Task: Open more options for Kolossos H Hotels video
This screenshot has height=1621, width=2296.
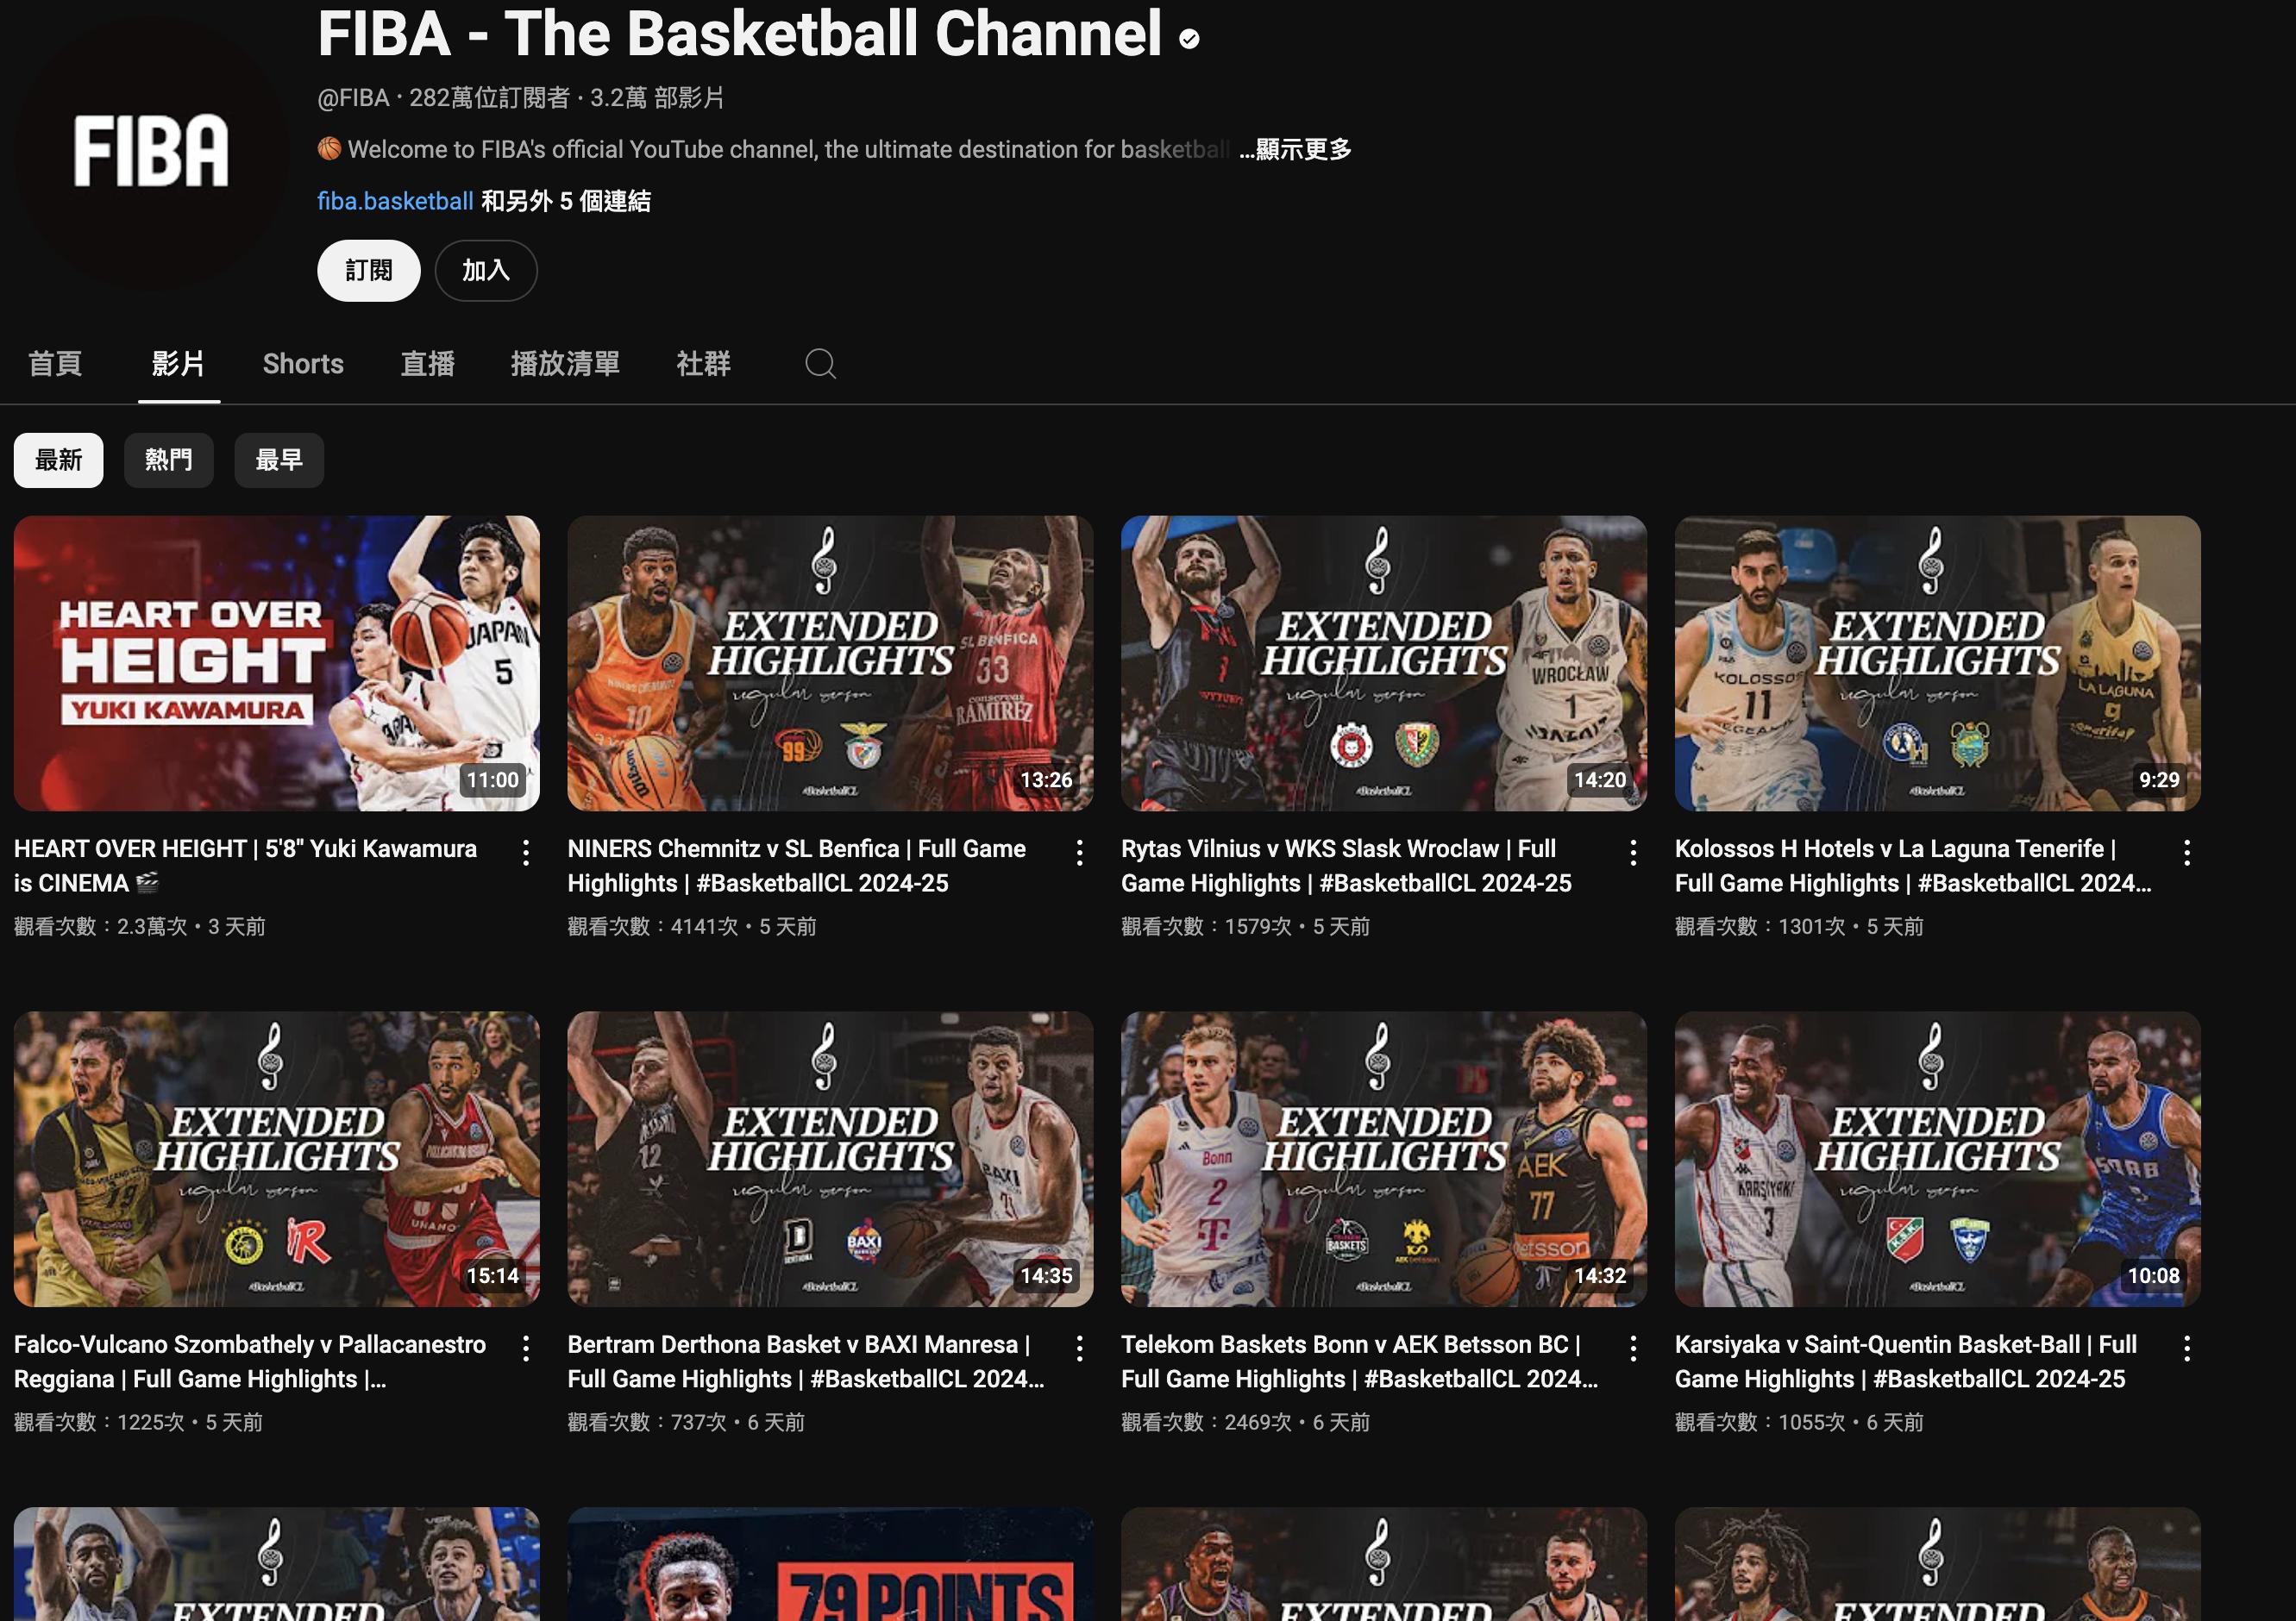Action: point(2188,853)
